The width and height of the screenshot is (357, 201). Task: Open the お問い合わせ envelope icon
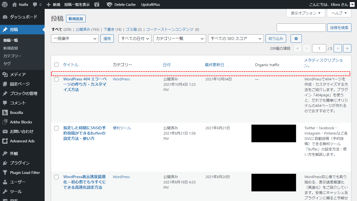(x=5, y=131)
